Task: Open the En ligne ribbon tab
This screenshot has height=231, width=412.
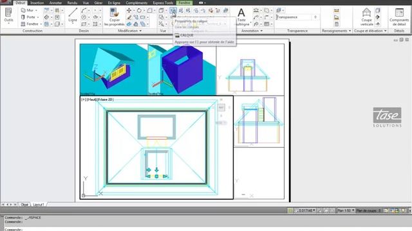Action: pyautogui.click(x=114, y=3)
